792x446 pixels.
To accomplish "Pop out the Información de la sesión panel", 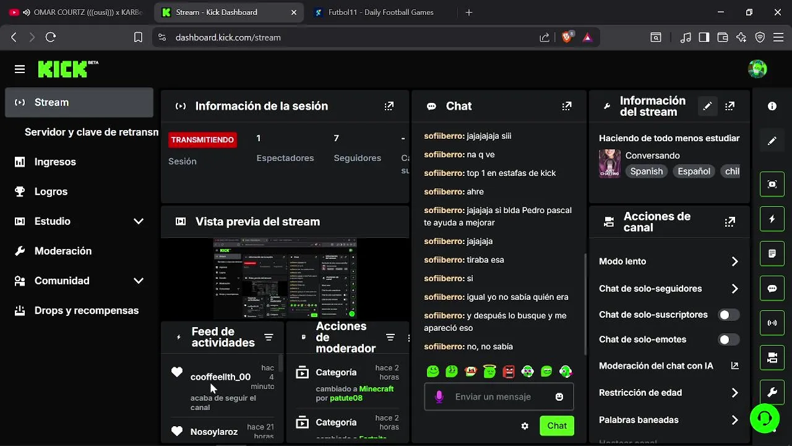I will [389, 106].
